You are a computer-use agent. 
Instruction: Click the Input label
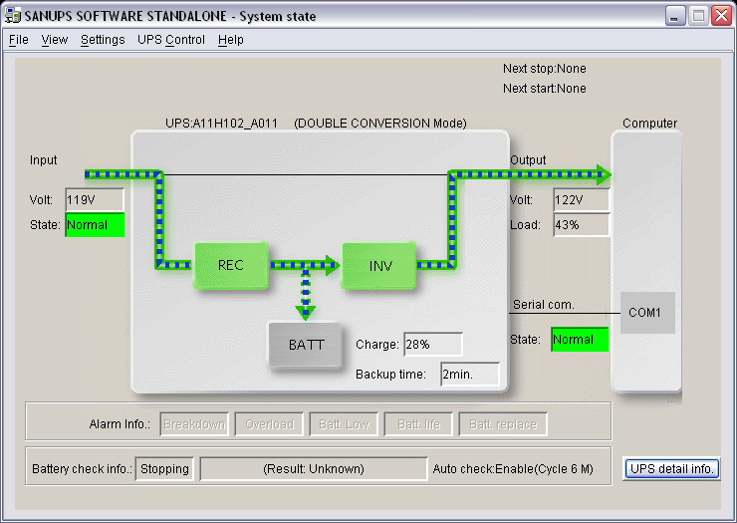point(43,160)
